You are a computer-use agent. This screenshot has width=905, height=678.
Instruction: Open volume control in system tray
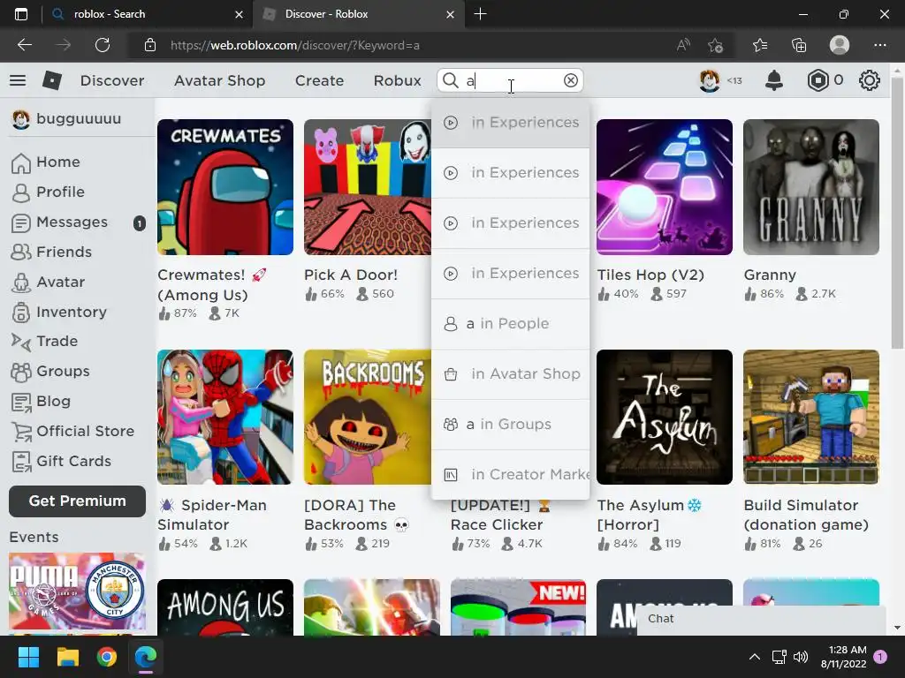point(801,657)
